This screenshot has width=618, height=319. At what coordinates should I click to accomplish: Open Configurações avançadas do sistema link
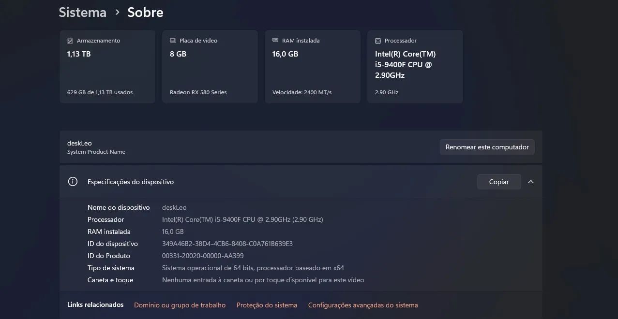click(363, 305)
